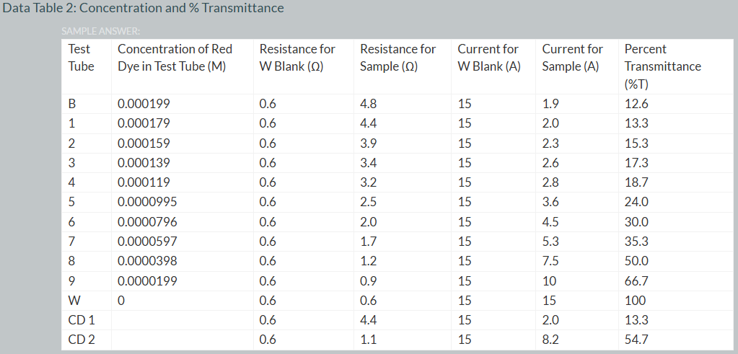Select the "Resistance for W Blank" header
This screenshot has width=738, height=354.
click(x=297, y=58)
